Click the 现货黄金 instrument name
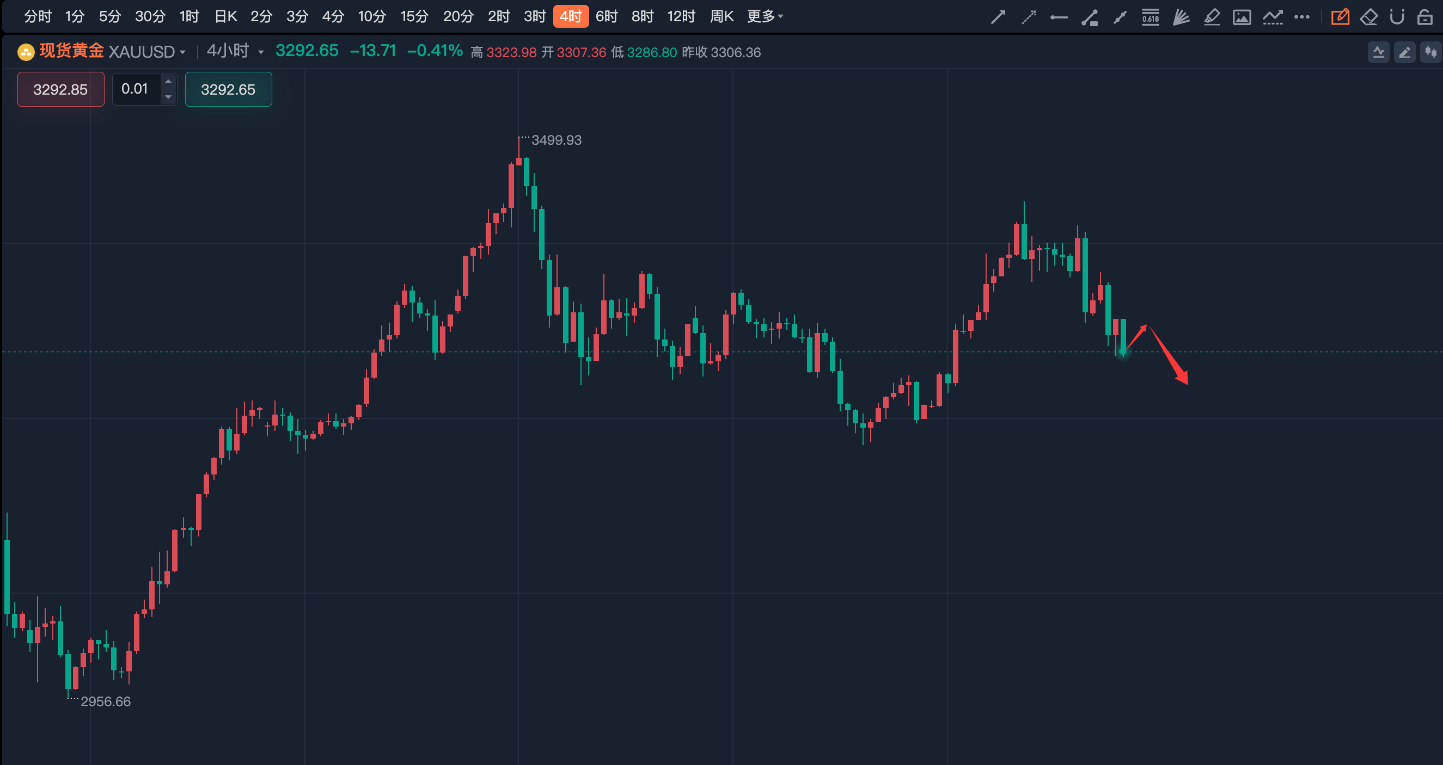This screenshot has height=765, width=1443. 72,51
